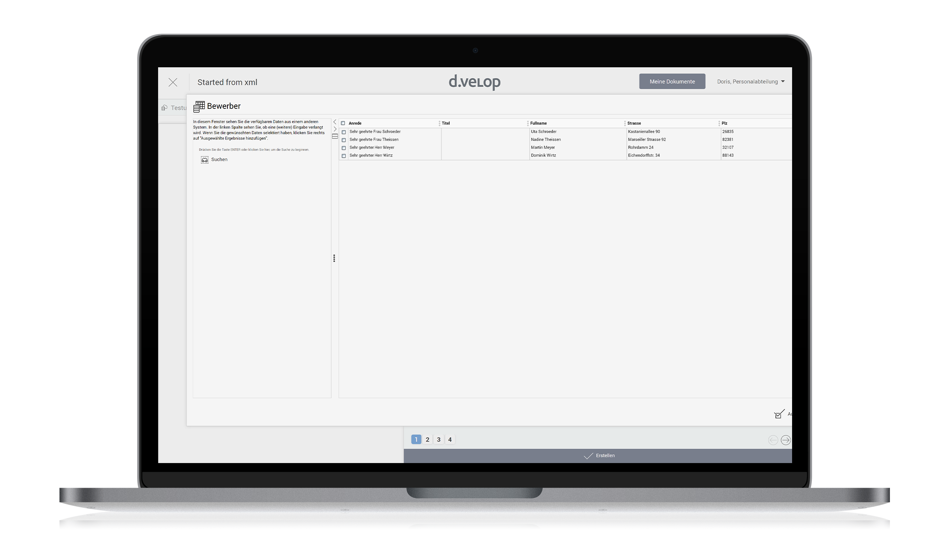Open the Meine Dokumente button
This screenshot has height=545, width=949.
(x=672, y=82)
